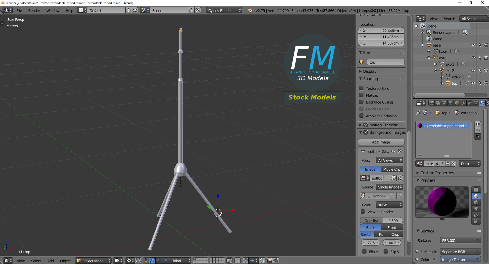The image size is (489, 264).
Task: Enable Ambient Occlusion checkbox
Action: (x=361, y=116)
